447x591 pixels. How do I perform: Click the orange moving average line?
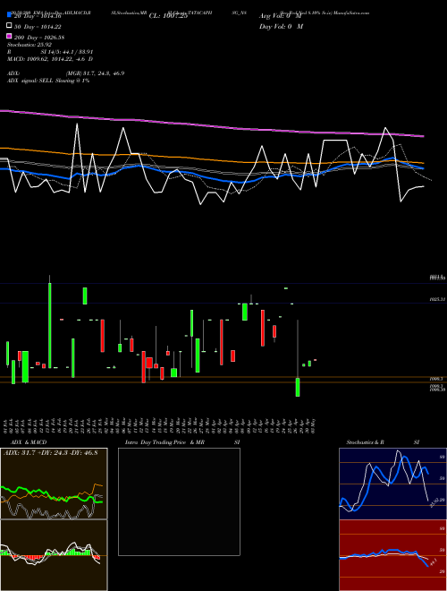[212, 158]
